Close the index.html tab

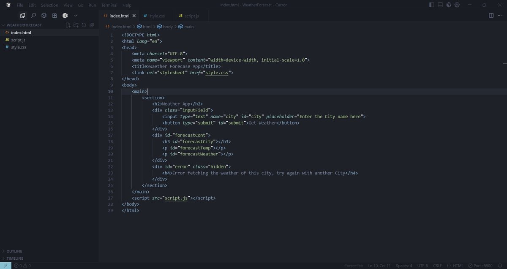[x=134, y=16]
